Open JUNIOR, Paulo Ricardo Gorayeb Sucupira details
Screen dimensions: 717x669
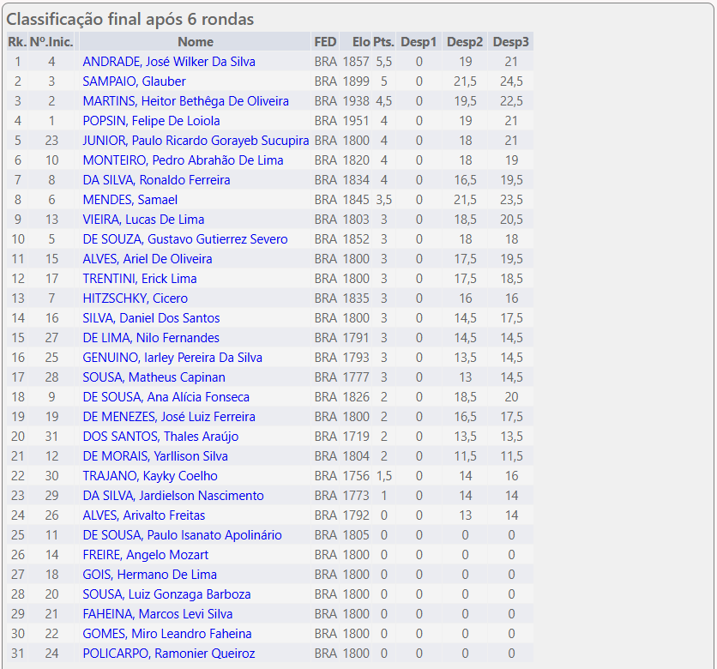point(196,141)
